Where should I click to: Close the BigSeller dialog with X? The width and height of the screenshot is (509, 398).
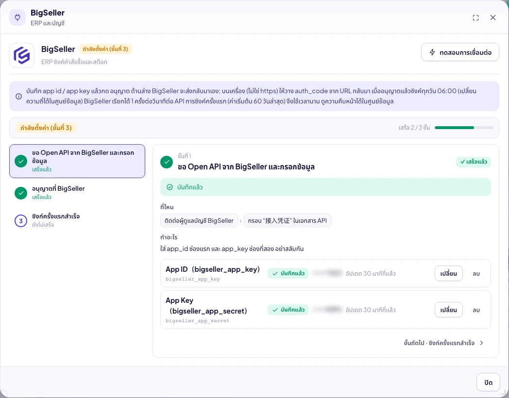click(493, 17)
